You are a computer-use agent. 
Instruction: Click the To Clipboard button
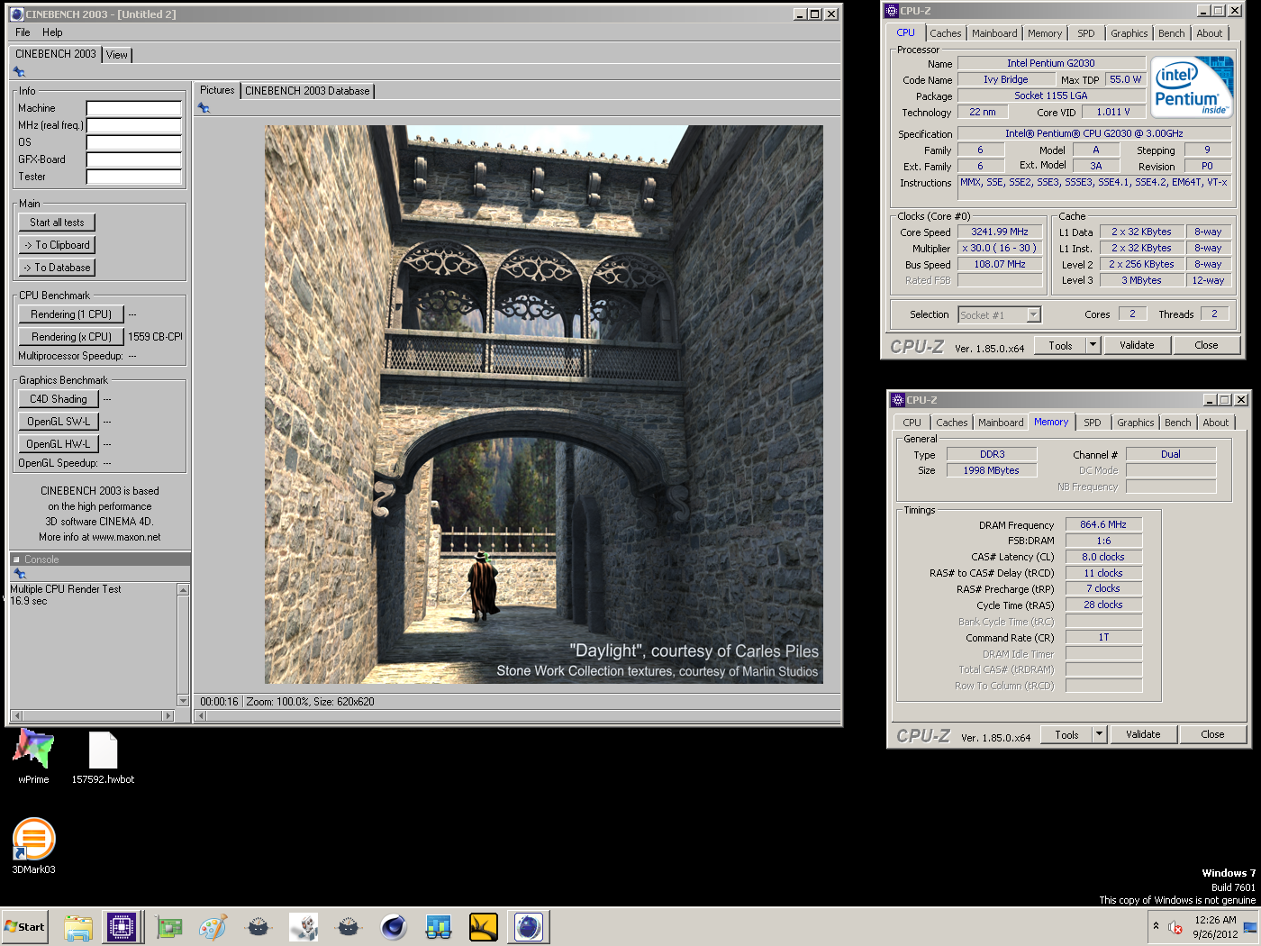57,245
